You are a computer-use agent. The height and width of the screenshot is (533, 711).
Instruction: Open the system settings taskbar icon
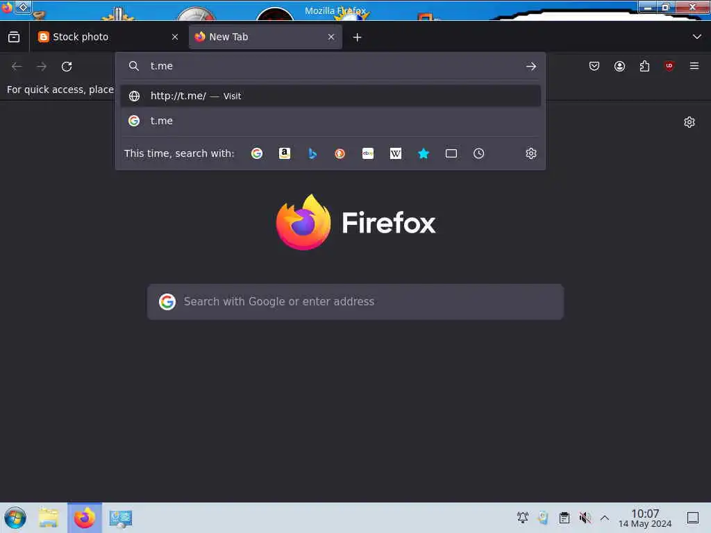[x=121, y=518]
